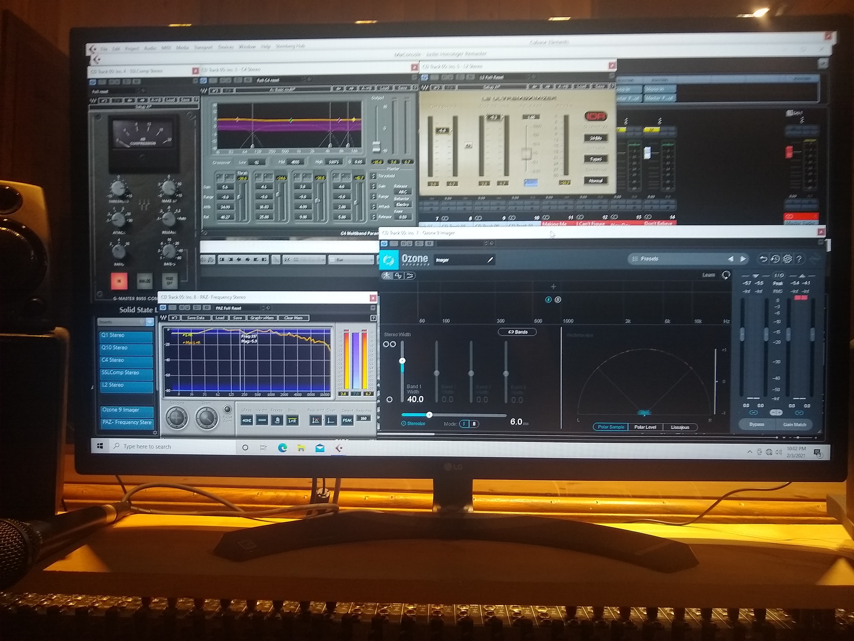Click Bypass button in Ozone
854x641 pixels.
click(756, 424)
